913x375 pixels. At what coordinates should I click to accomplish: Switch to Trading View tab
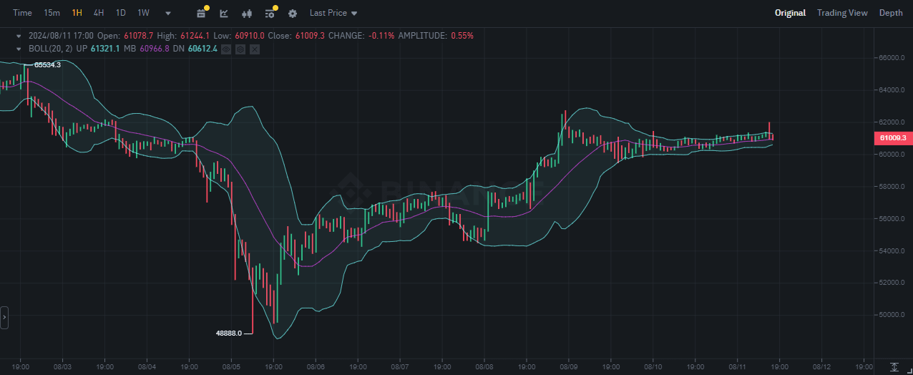(841, 13)
